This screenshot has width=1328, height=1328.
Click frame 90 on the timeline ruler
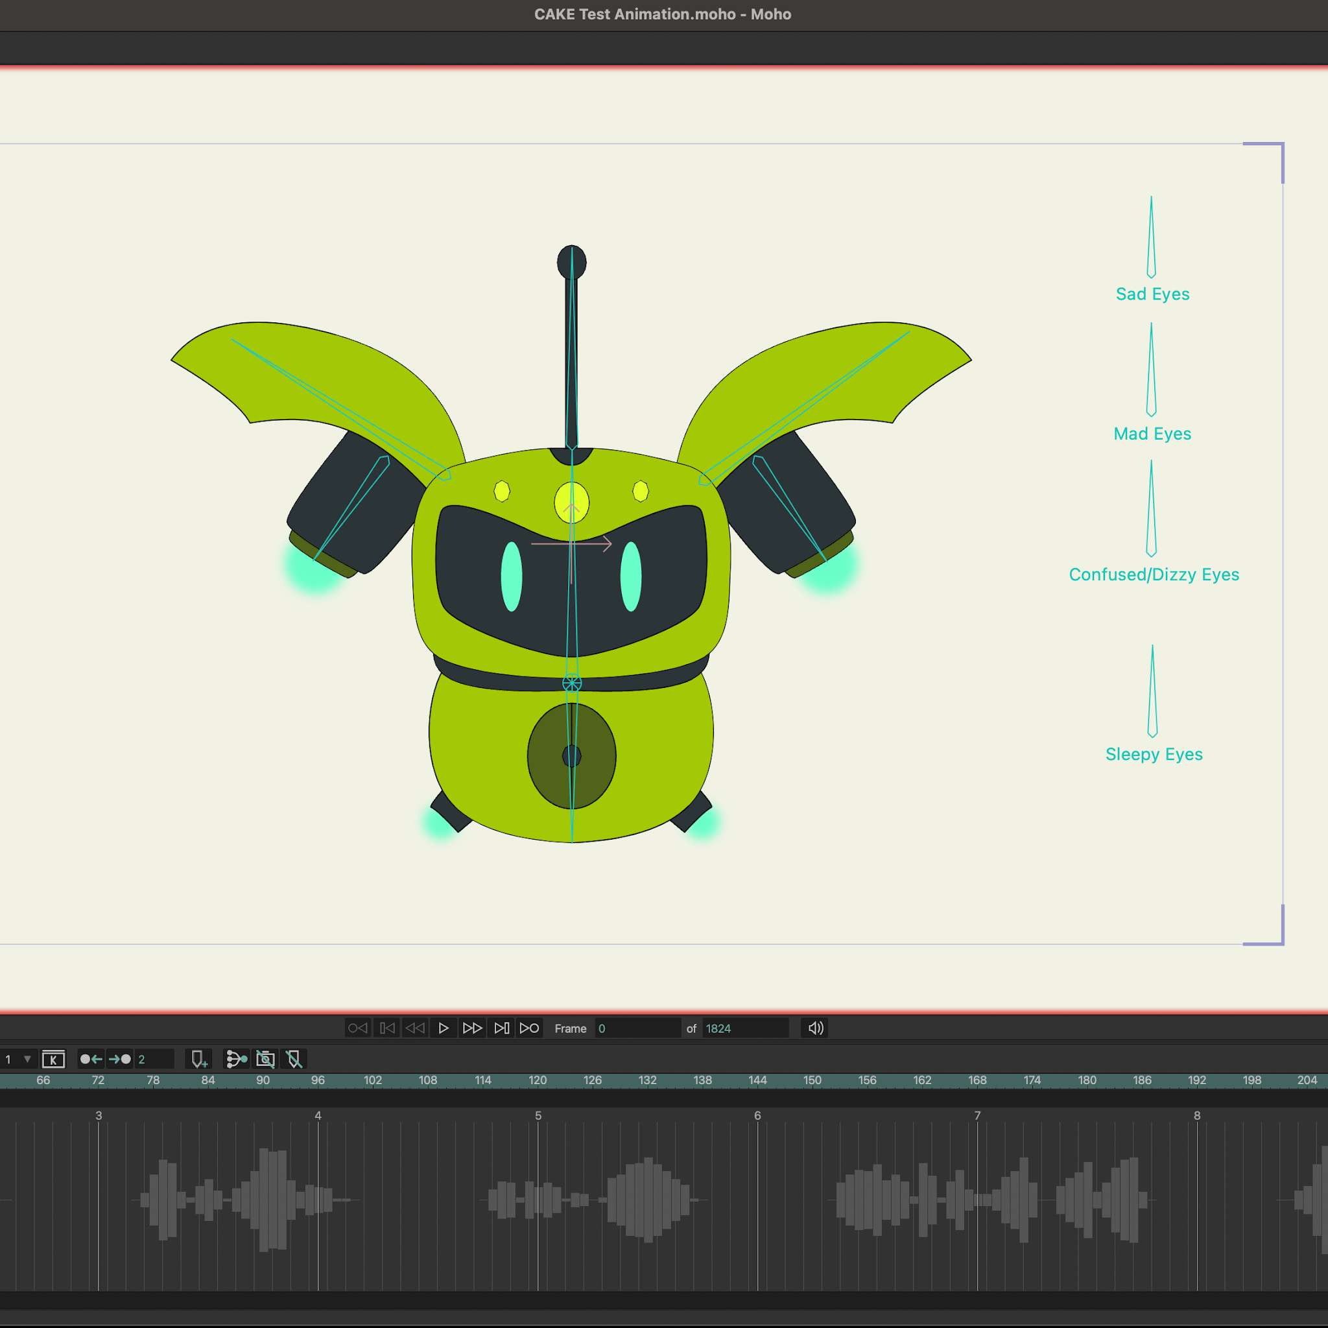263,1080
